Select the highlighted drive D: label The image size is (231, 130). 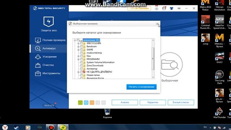pos(91,40)
